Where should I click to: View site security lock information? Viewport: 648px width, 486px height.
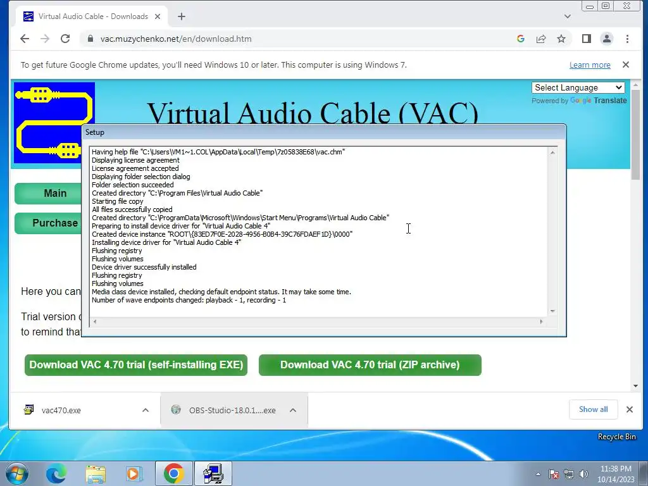click(90, 39)
